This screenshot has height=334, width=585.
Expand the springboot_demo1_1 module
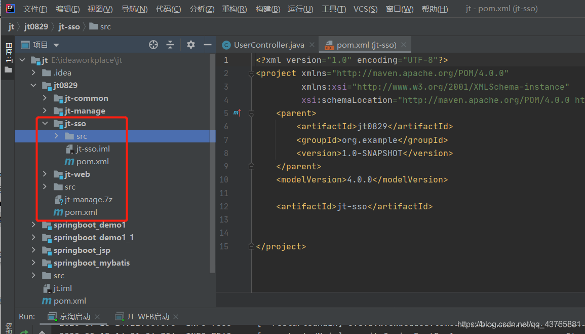33,238
